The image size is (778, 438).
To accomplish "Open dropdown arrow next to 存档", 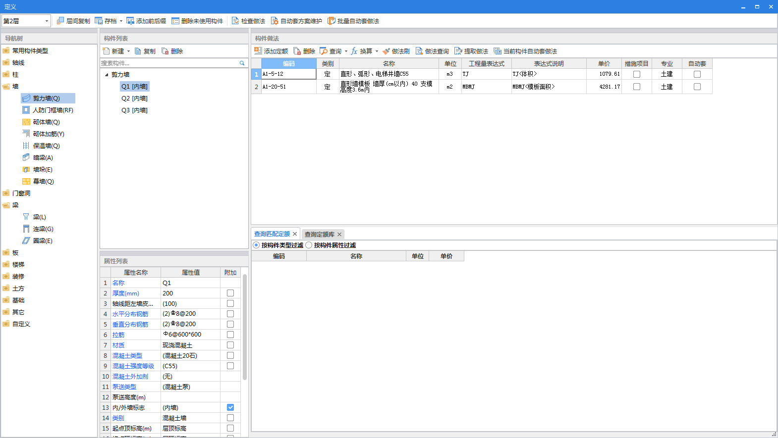I will (x=121, y=21).
